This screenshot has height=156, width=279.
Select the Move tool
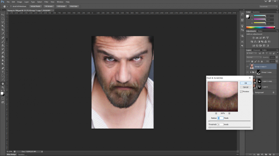3,15
